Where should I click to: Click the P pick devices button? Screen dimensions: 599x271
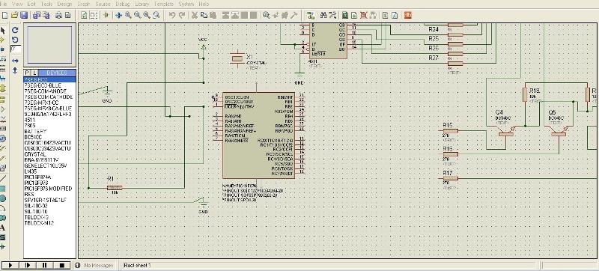tap(27, 73)
